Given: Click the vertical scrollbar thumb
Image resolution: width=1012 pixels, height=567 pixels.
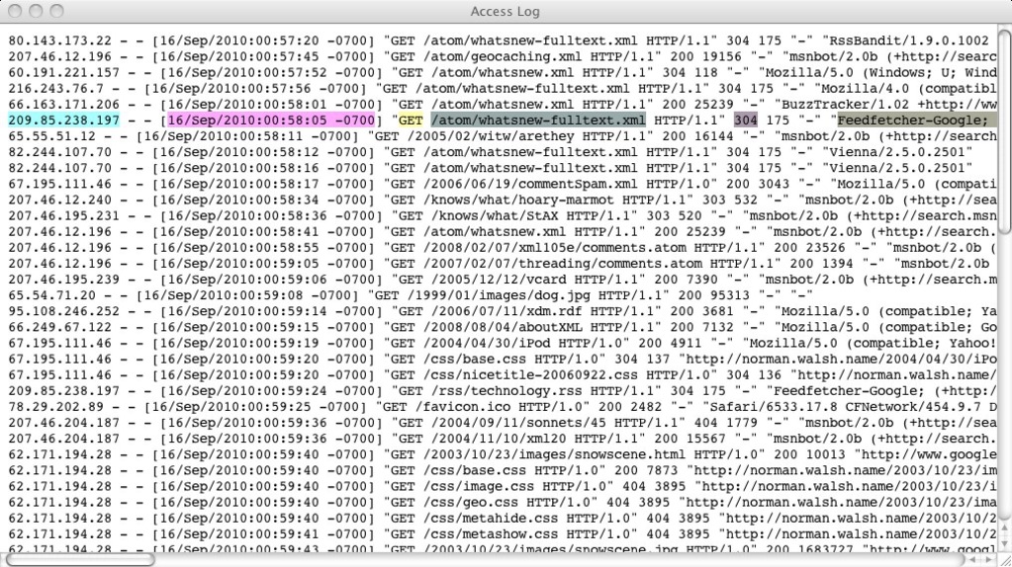Looking at the screenshot, I should coord(1005,130).
